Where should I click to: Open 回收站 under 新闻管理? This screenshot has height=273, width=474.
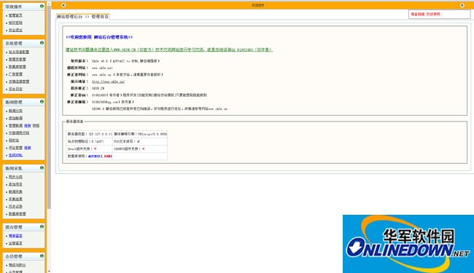point(14,141)
